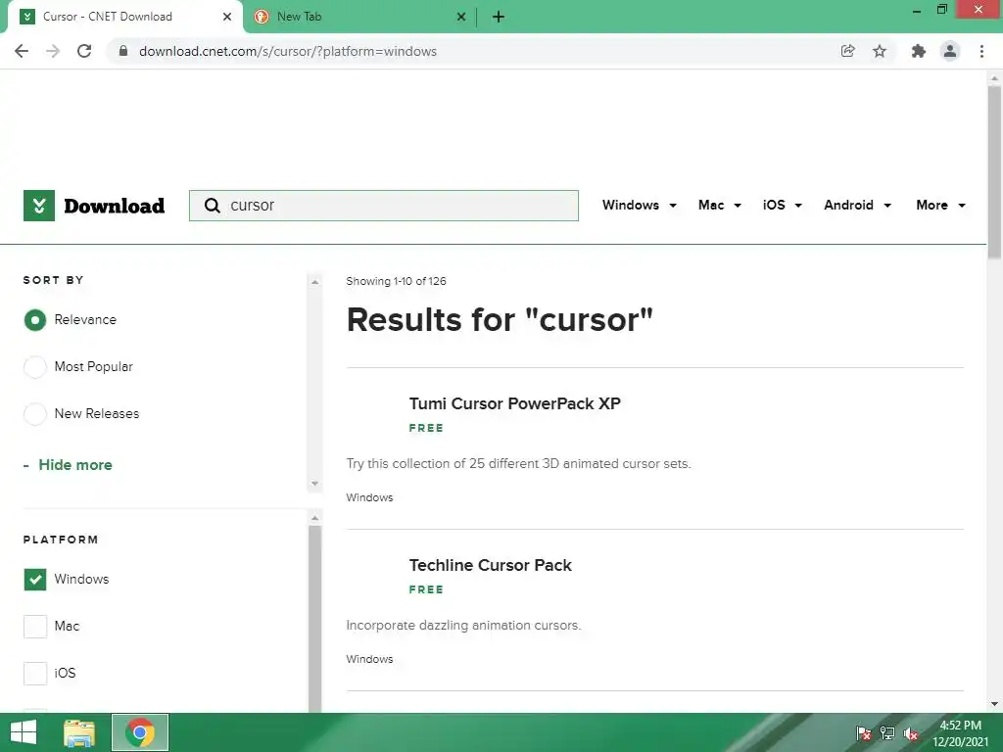Screen dimensions: 1003x752
Task: Click the browser back arrow
Action: [x=22, y=51]
